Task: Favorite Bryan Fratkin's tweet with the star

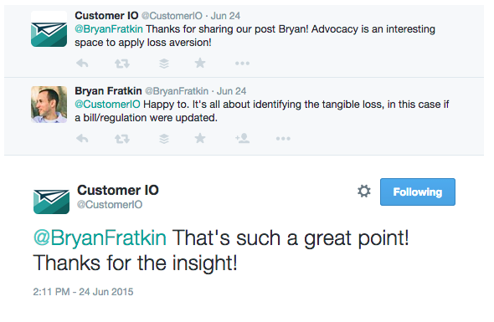Action: pyautogui.click(x=200, y=138)
